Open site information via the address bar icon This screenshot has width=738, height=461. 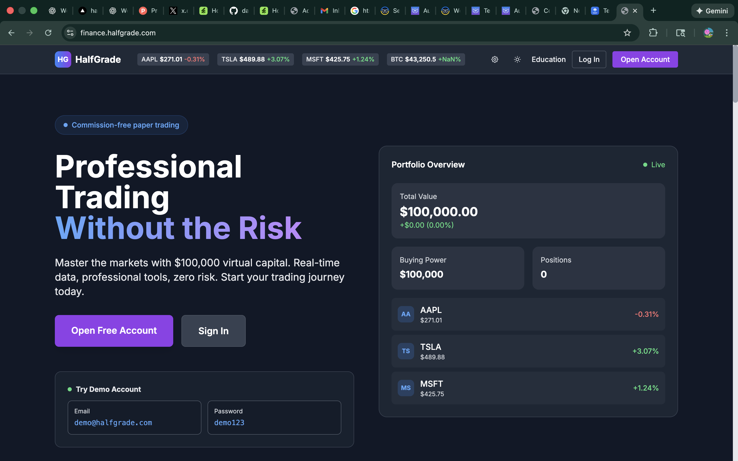[70, 33]
